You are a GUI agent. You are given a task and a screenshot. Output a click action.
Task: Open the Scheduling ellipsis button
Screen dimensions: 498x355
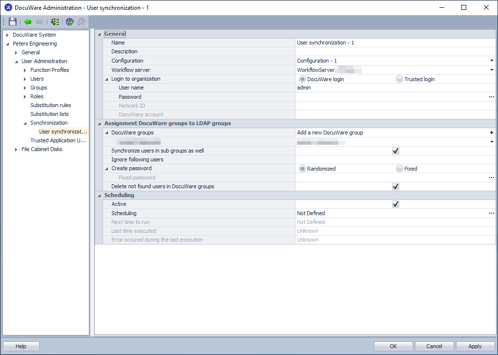(x=491, y=213)
